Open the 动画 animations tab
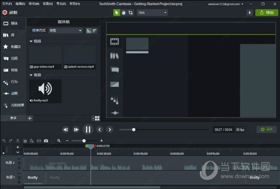 point(13,94)
